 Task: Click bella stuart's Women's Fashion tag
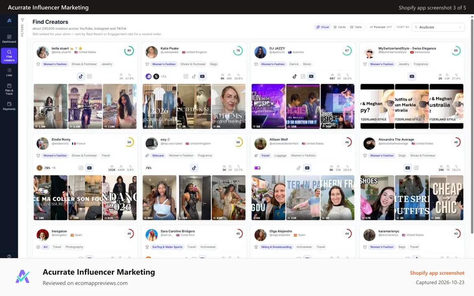55,64
